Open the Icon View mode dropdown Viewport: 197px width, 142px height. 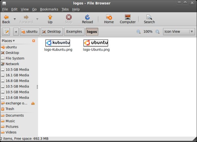tap(179, 32)
